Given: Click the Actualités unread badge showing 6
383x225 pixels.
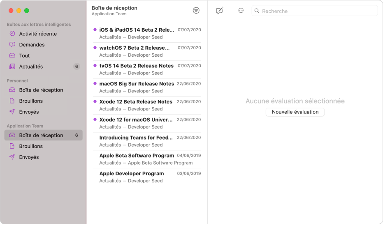Looking at the screenshot, I should (x=77, y=67).
